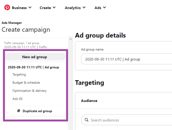Image resolution: width=172 pixels, height=130 pixels.
Task: Go to Targeting in the sidebar
Action: (19, 74)
